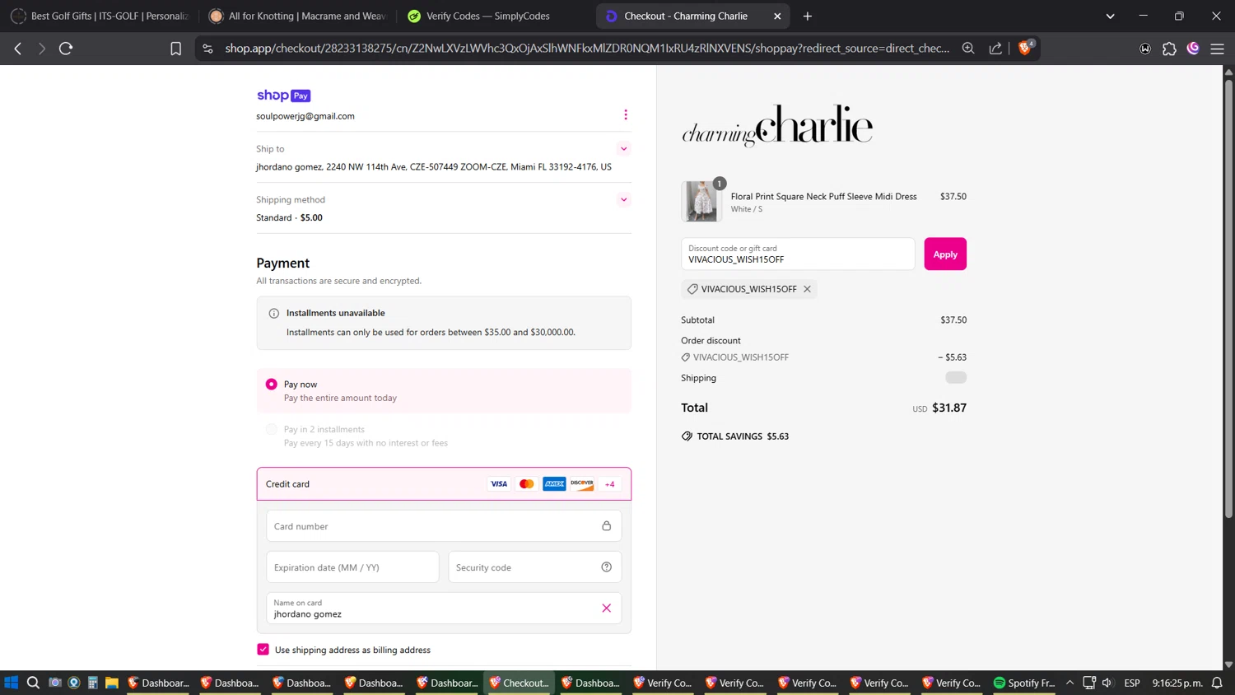Focus the security code field
The image size is (1235, 695).
click(534, 567)
